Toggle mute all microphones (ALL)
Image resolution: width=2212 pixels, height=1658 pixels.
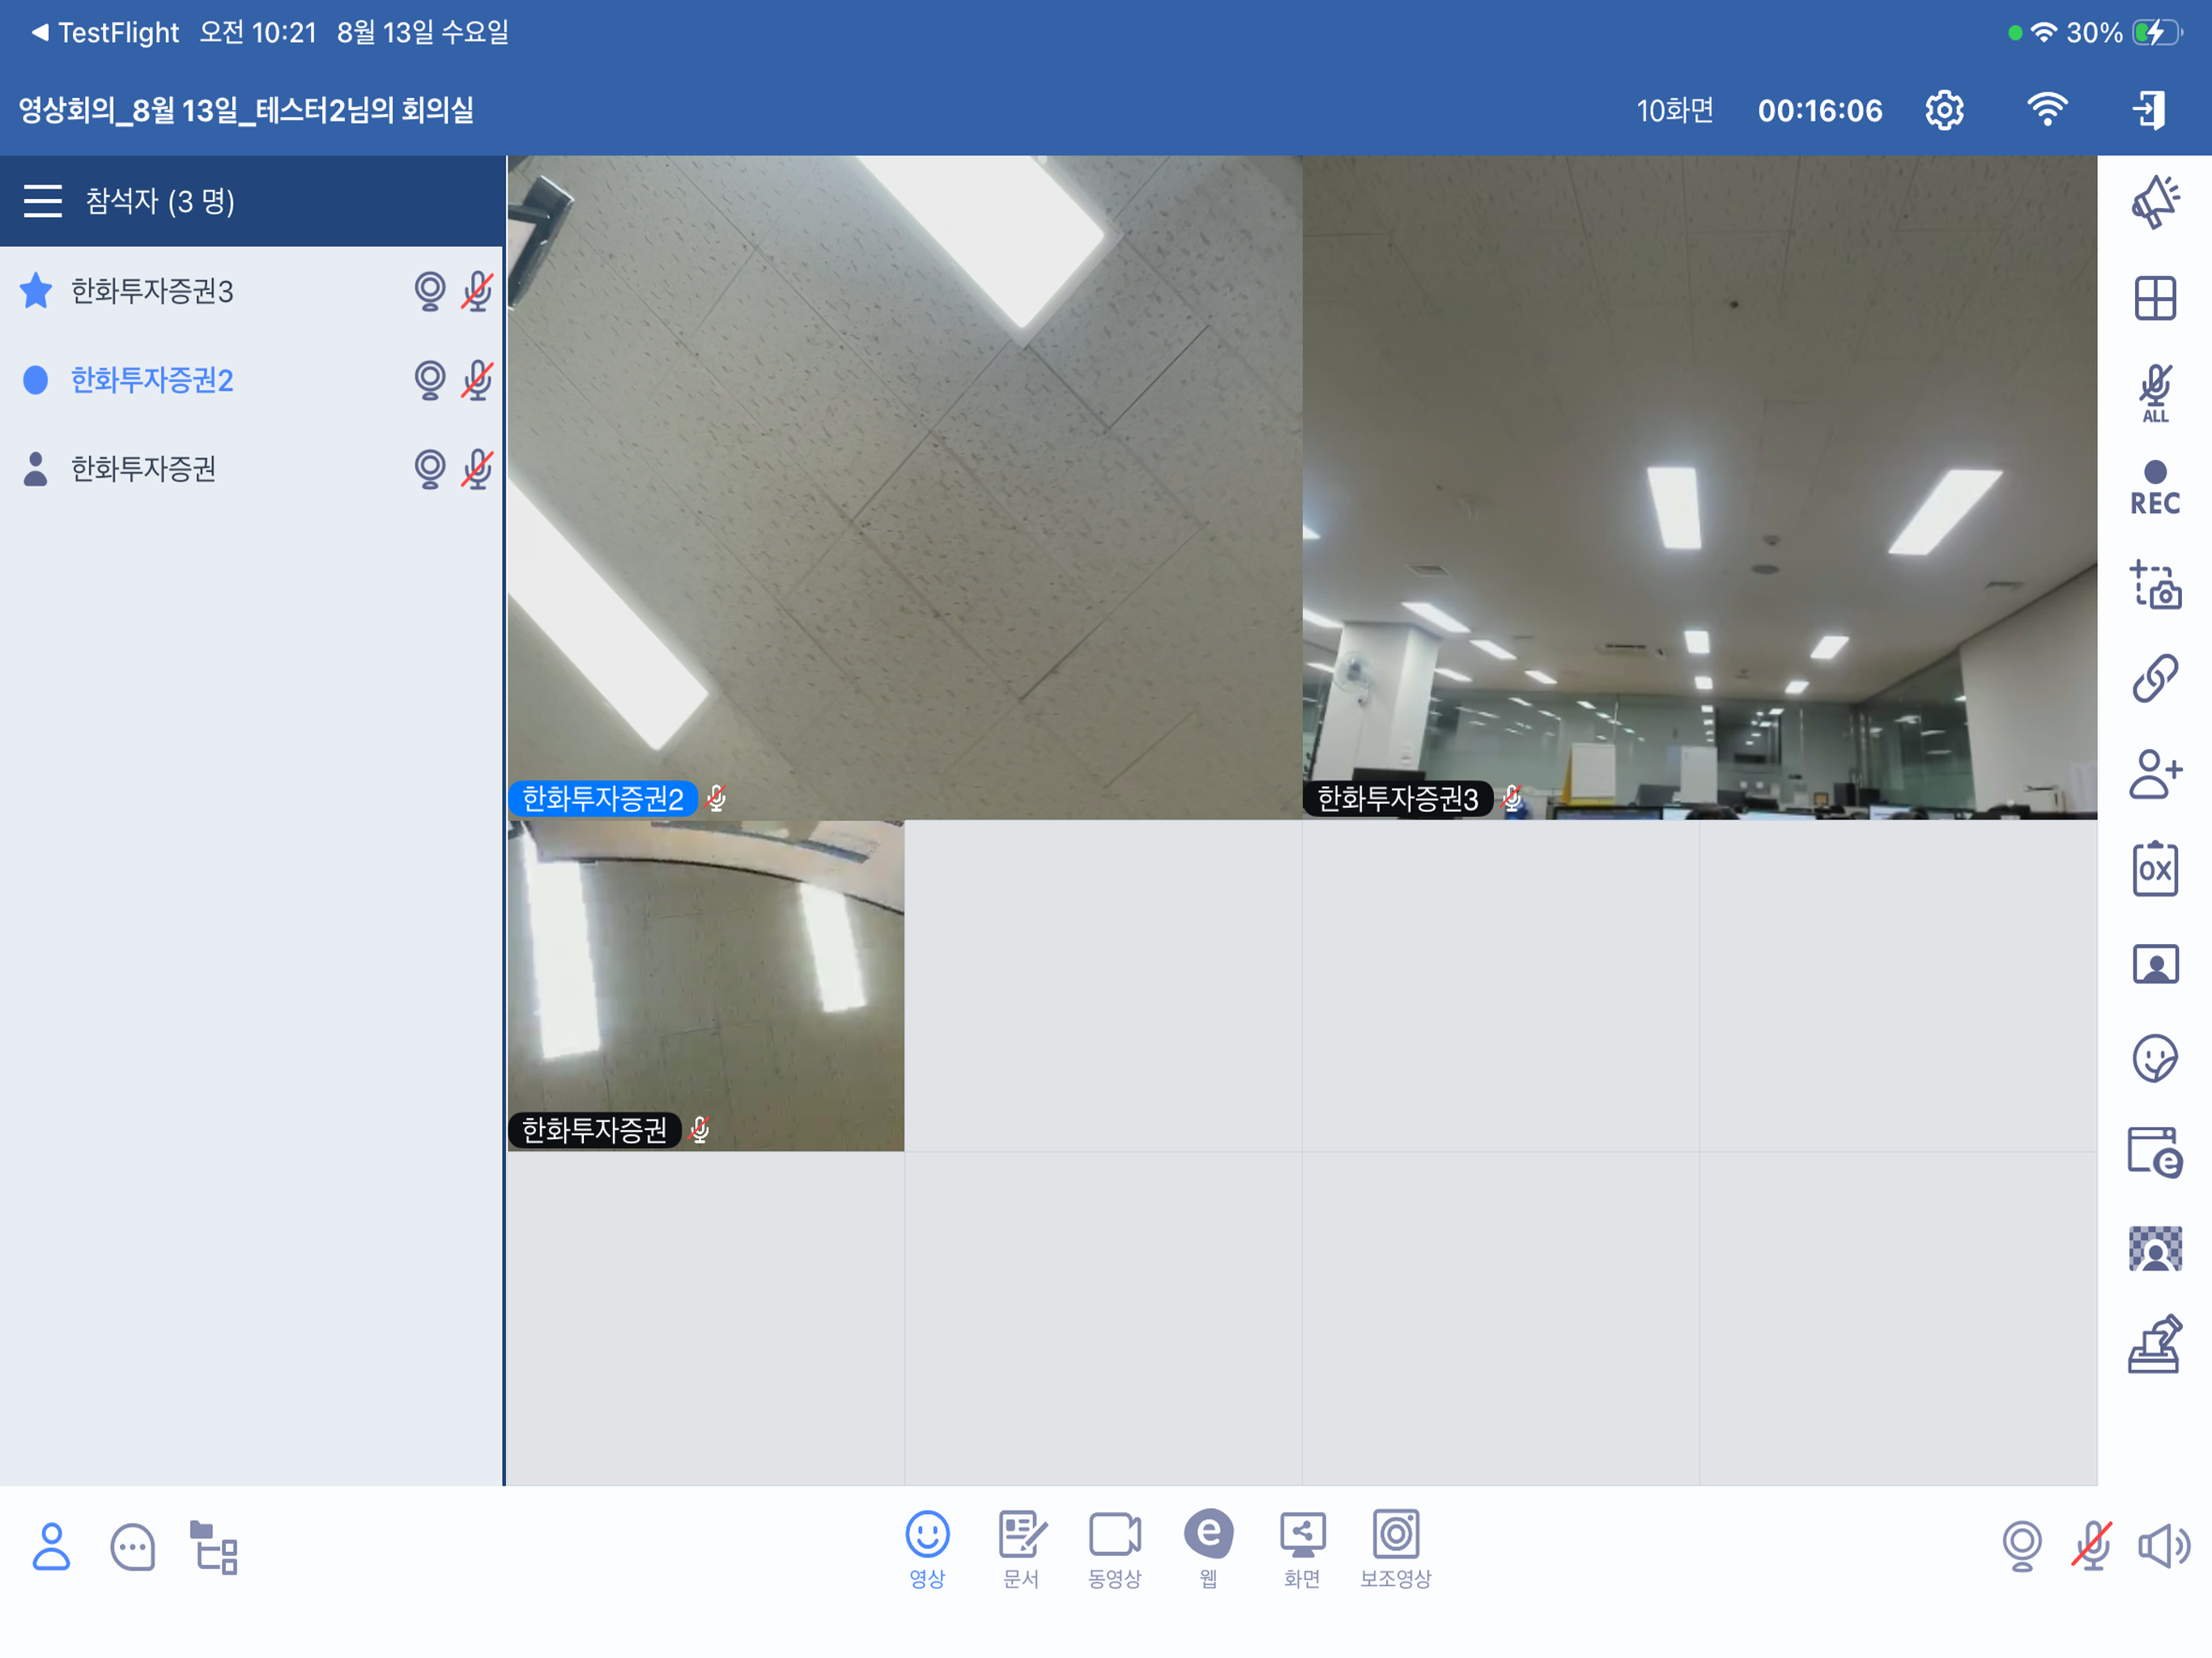tap(2155, 393)
